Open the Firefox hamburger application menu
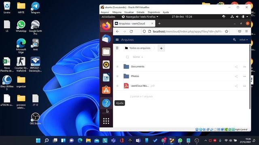 [246, 31]
